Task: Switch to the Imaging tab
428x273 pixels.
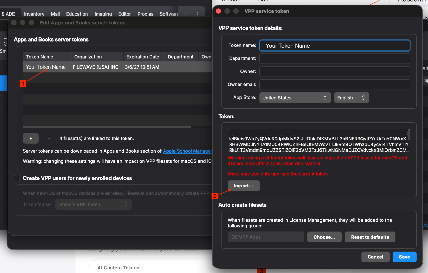Action: coord(103,14)
